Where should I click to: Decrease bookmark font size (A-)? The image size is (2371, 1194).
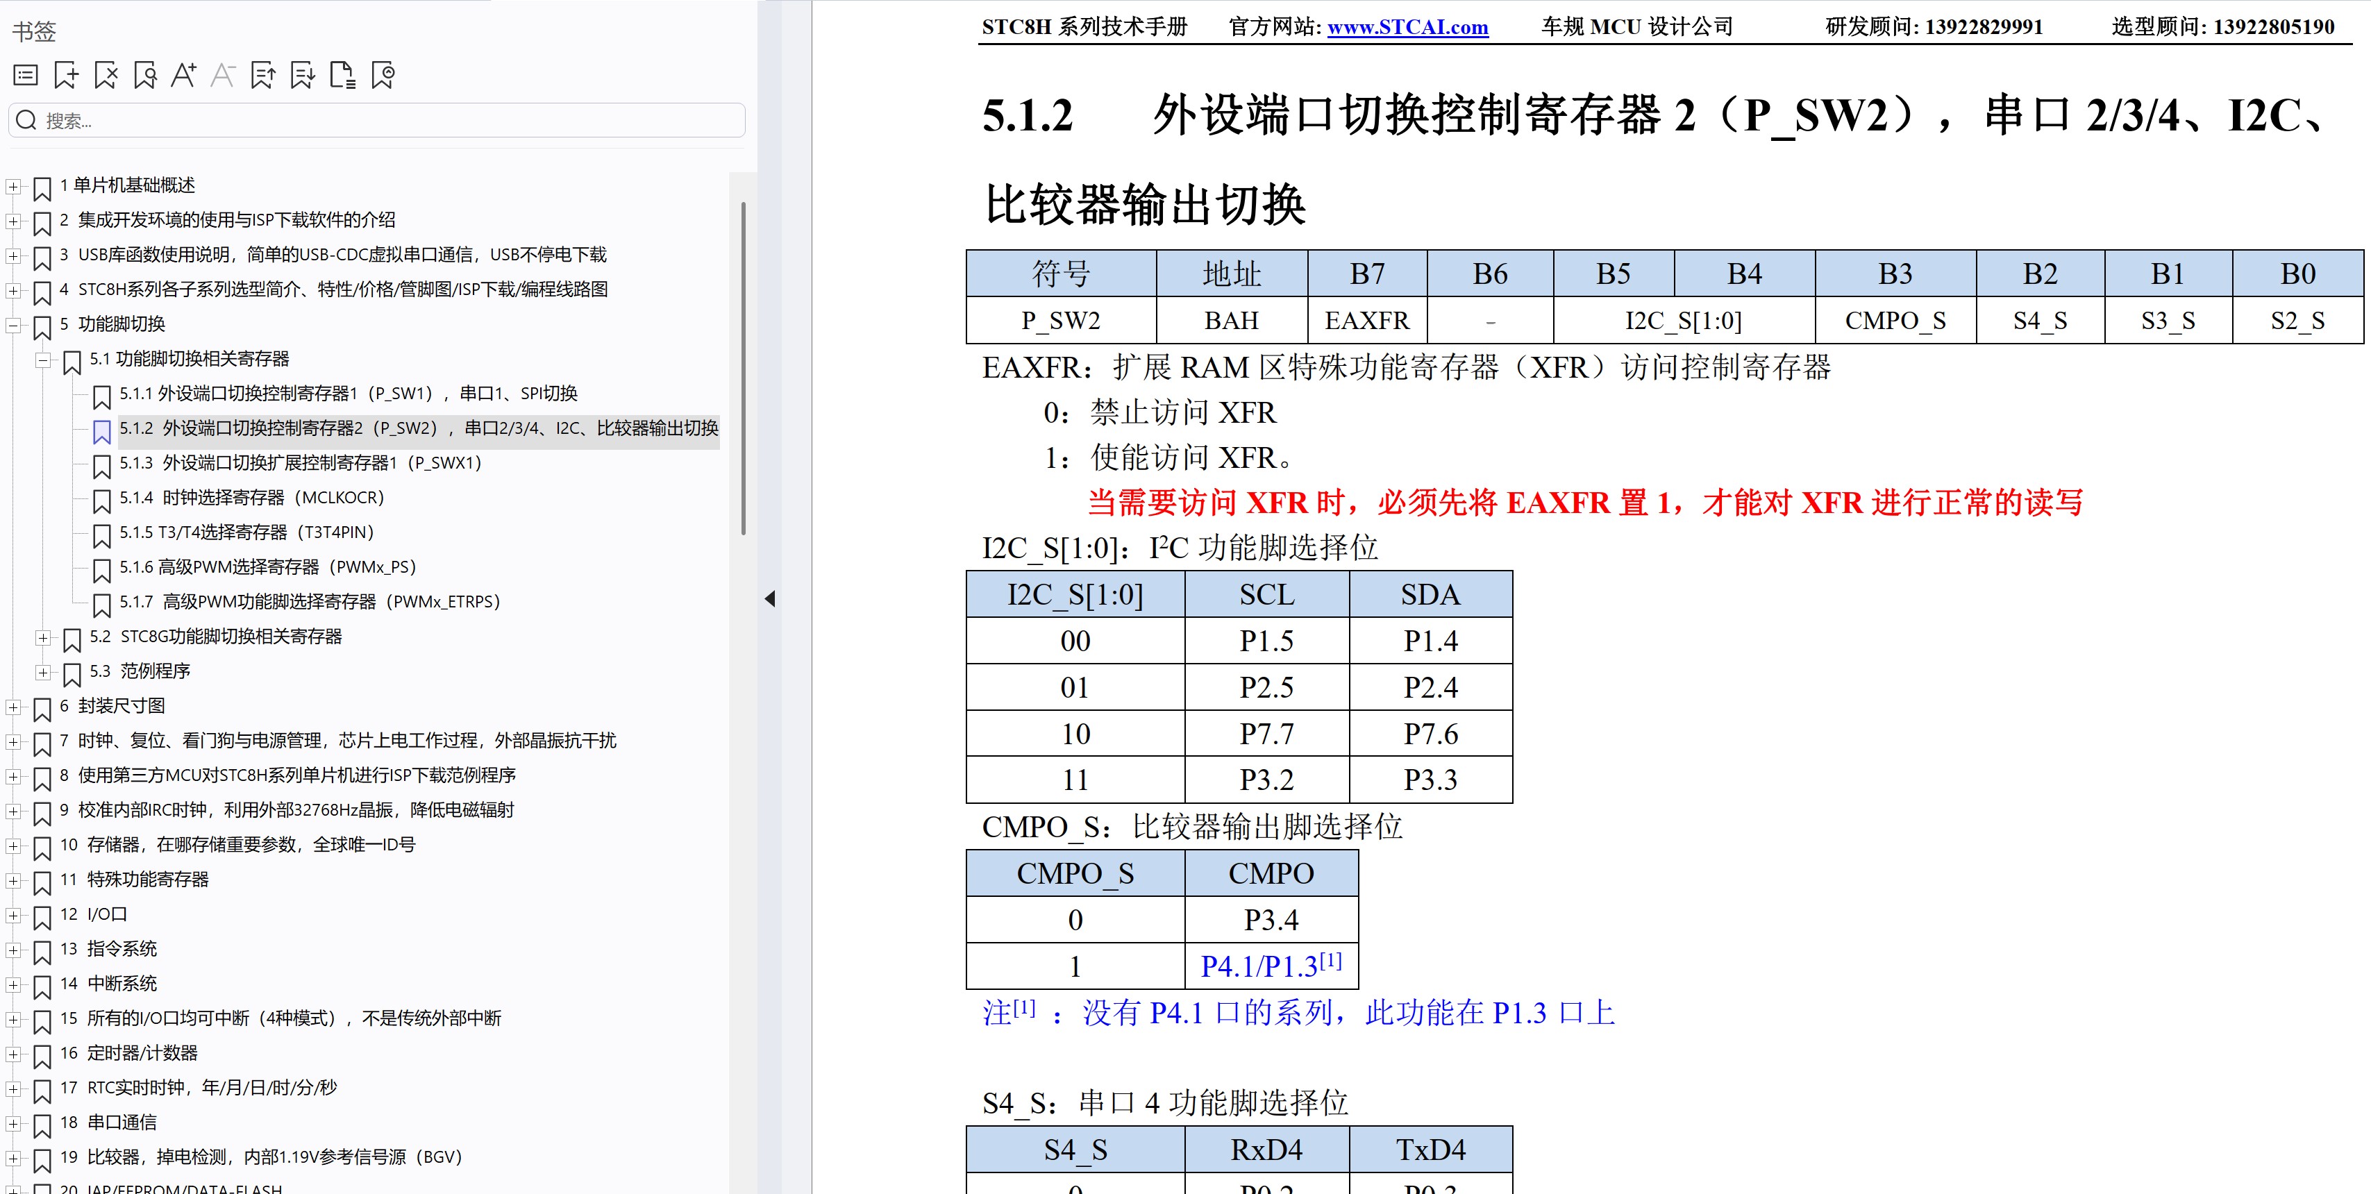pyautogui.click(x=223, y=74)
